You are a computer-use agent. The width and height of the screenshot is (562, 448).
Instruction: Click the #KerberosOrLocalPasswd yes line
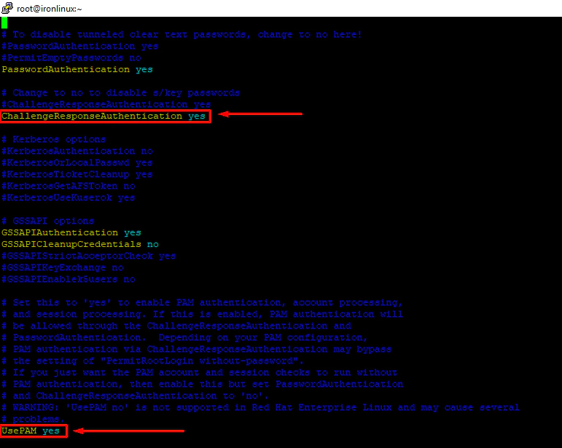[77, 163]
